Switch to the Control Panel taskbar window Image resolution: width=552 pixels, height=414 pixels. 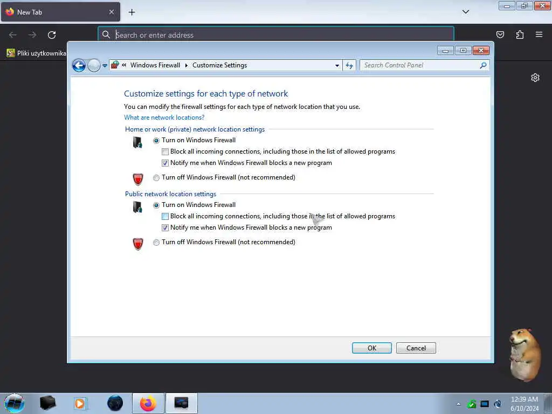coord(181,403)
